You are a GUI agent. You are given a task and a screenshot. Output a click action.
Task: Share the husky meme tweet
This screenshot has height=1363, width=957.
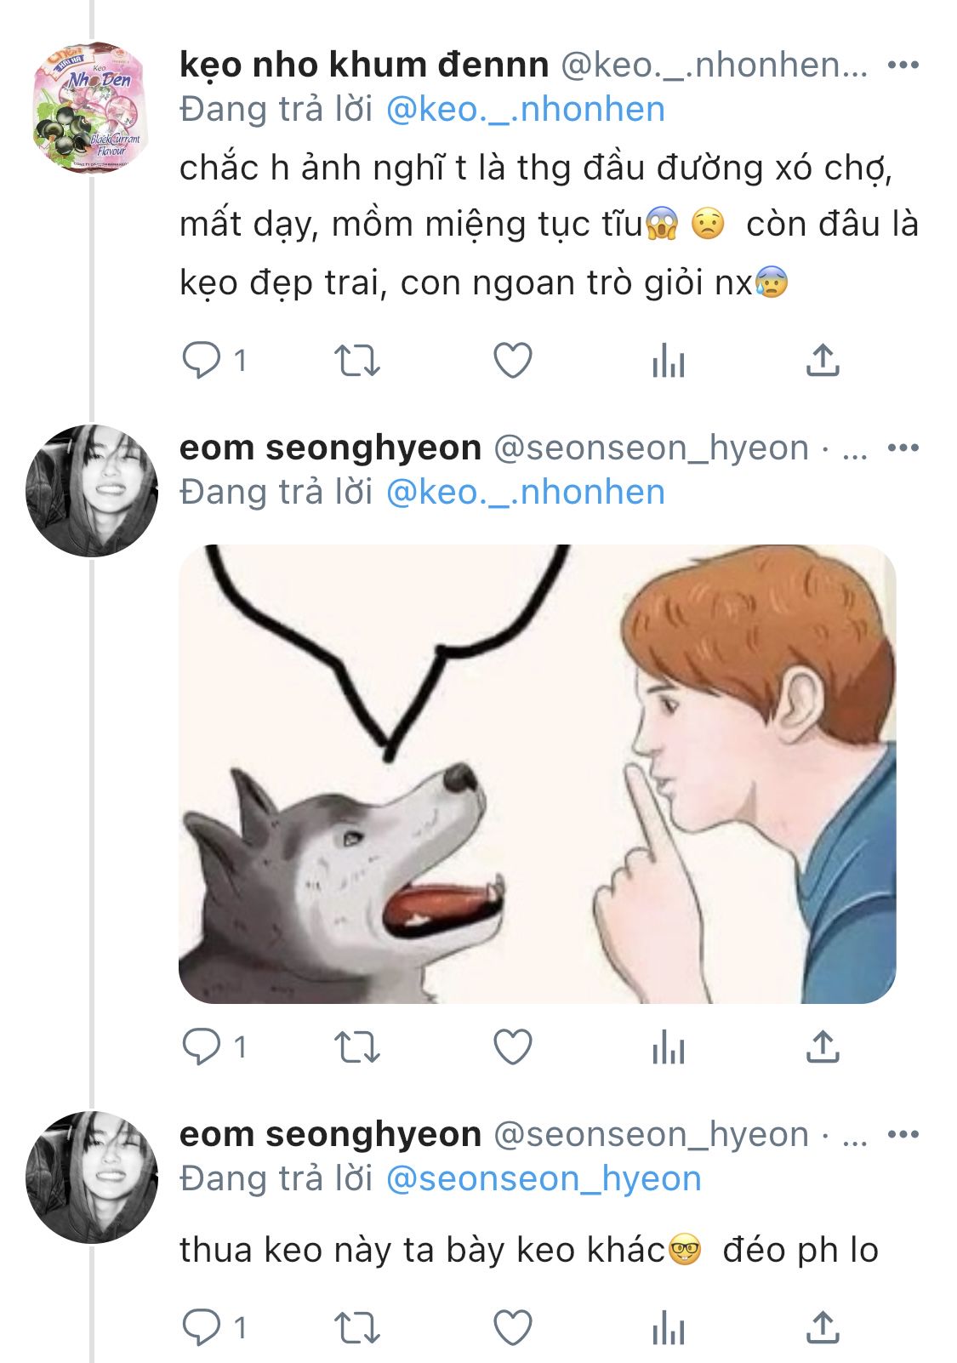click(822, 1046)
